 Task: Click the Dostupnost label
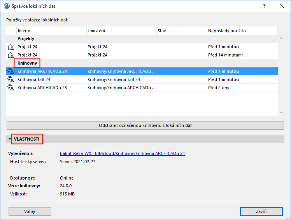[23, 178]
